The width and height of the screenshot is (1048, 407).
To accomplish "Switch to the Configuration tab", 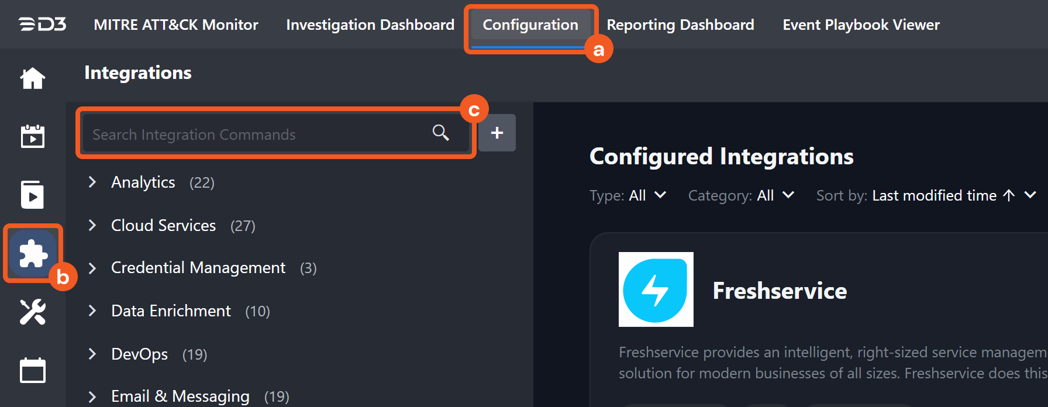I will 530,25.
